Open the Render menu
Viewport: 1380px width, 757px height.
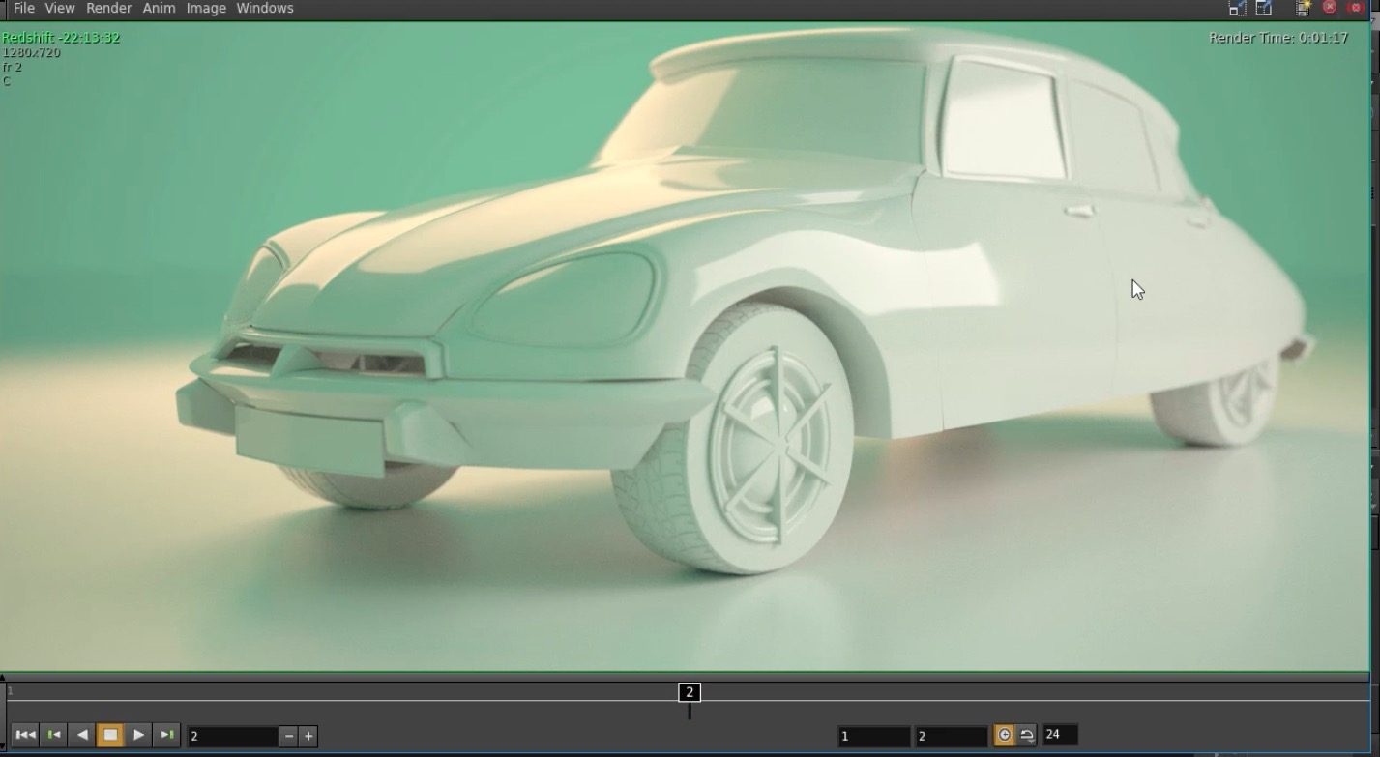[x=109, y=9]
